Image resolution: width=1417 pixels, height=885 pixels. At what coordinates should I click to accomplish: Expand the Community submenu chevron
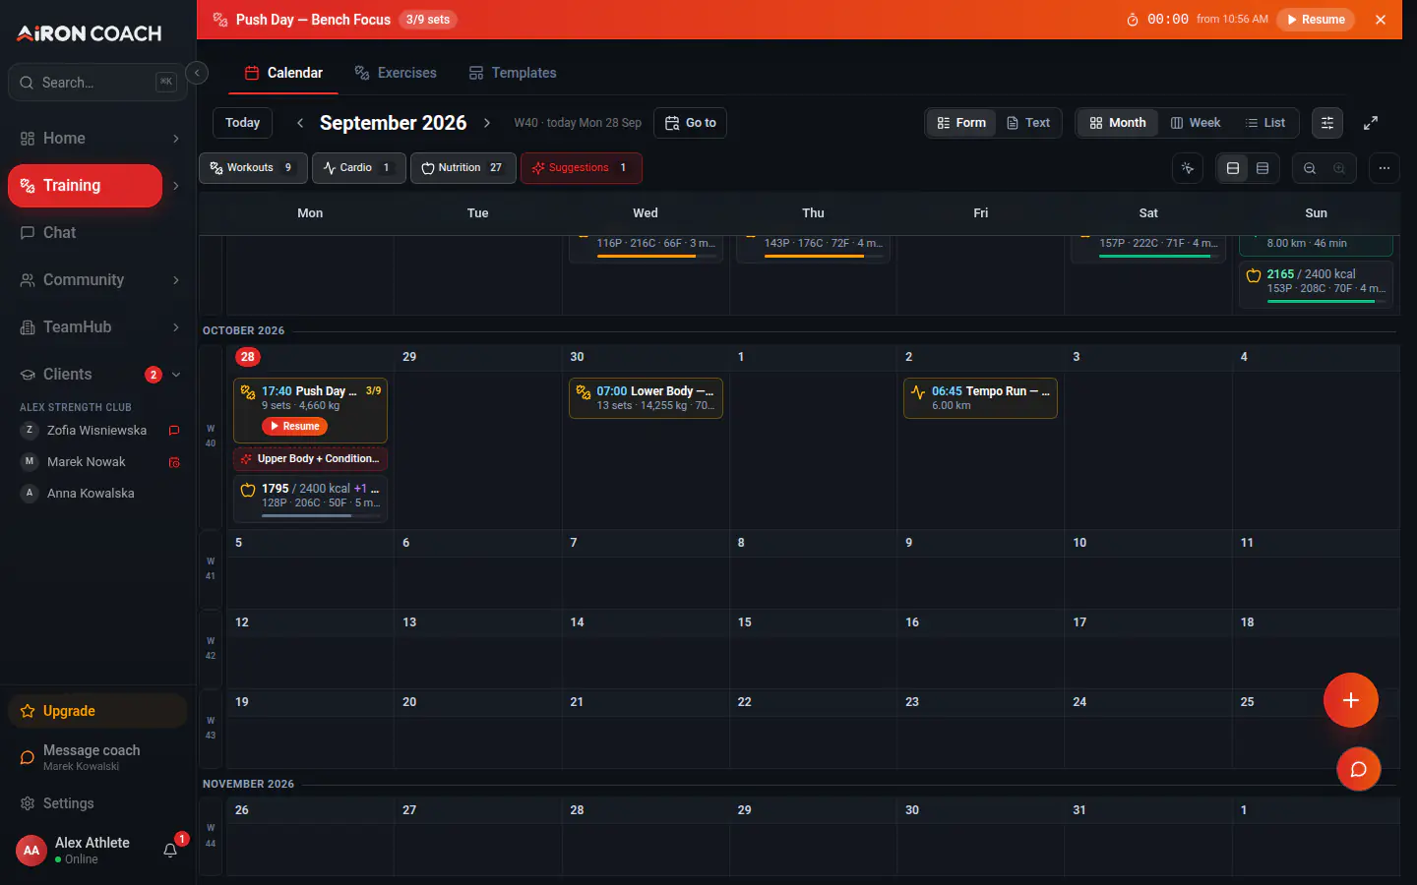click(176, 280)
